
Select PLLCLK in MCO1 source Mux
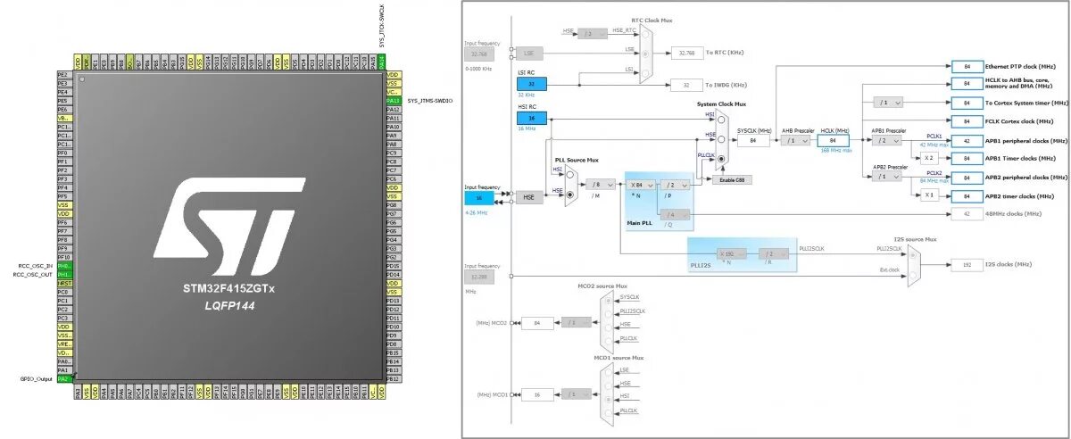pyautogui.click(x=610, y=412)
